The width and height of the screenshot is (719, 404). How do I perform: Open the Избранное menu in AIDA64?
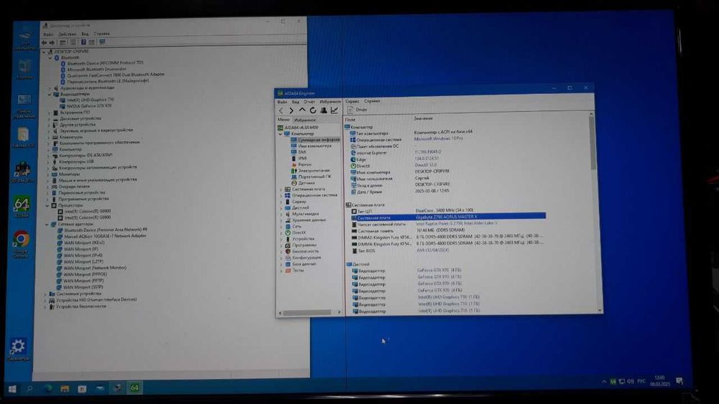[x=330, y=102]
